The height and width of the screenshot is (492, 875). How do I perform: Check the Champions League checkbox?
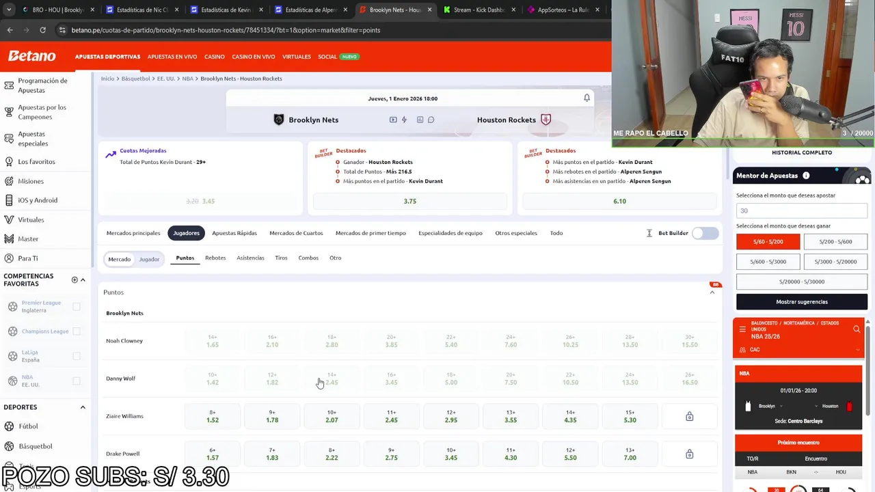77,331
